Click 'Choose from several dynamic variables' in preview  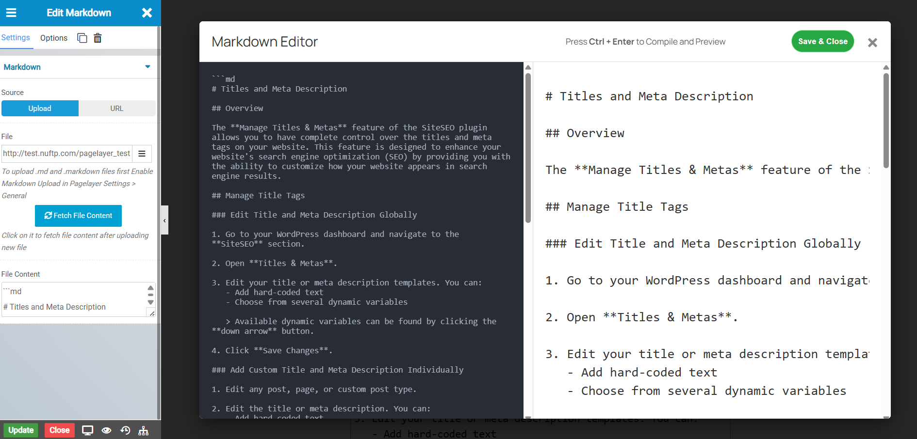click(x=714, y=391)
